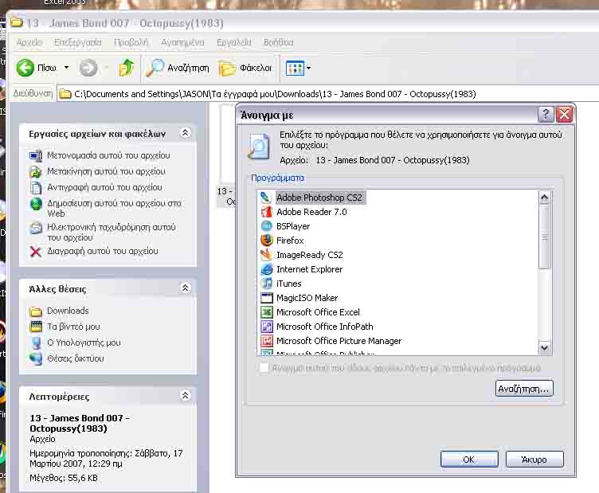Cancel with the Άκυρο button
Viewport: 599px width, 493px height.
534,460
